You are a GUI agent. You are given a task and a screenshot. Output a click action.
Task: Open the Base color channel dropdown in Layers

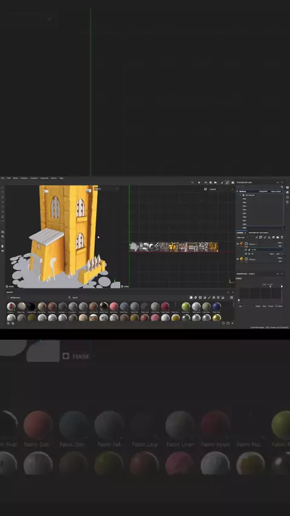(243, 237)
